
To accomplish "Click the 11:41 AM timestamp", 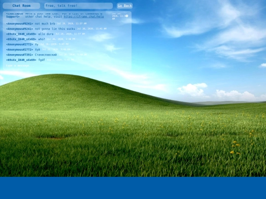I will [92, 29].
